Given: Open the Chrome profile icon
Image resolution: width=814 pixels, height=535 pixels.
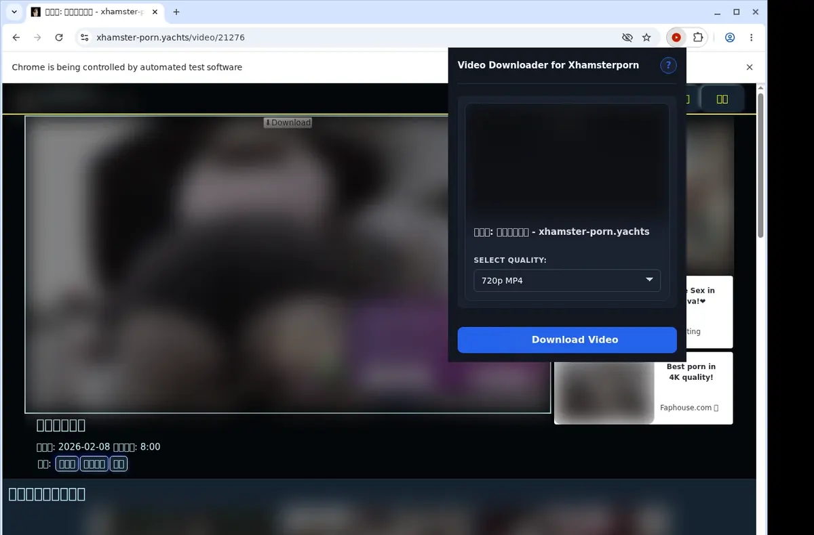Looking at the screenshot, I should (x=730, y=37).
